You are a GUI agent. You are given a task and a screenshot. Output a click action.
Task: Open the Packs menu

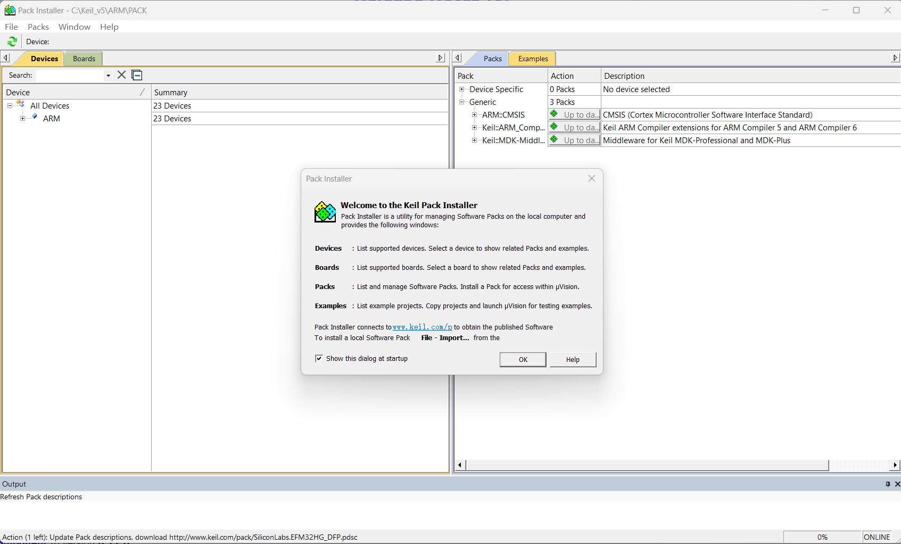click(x=38, y=27)
